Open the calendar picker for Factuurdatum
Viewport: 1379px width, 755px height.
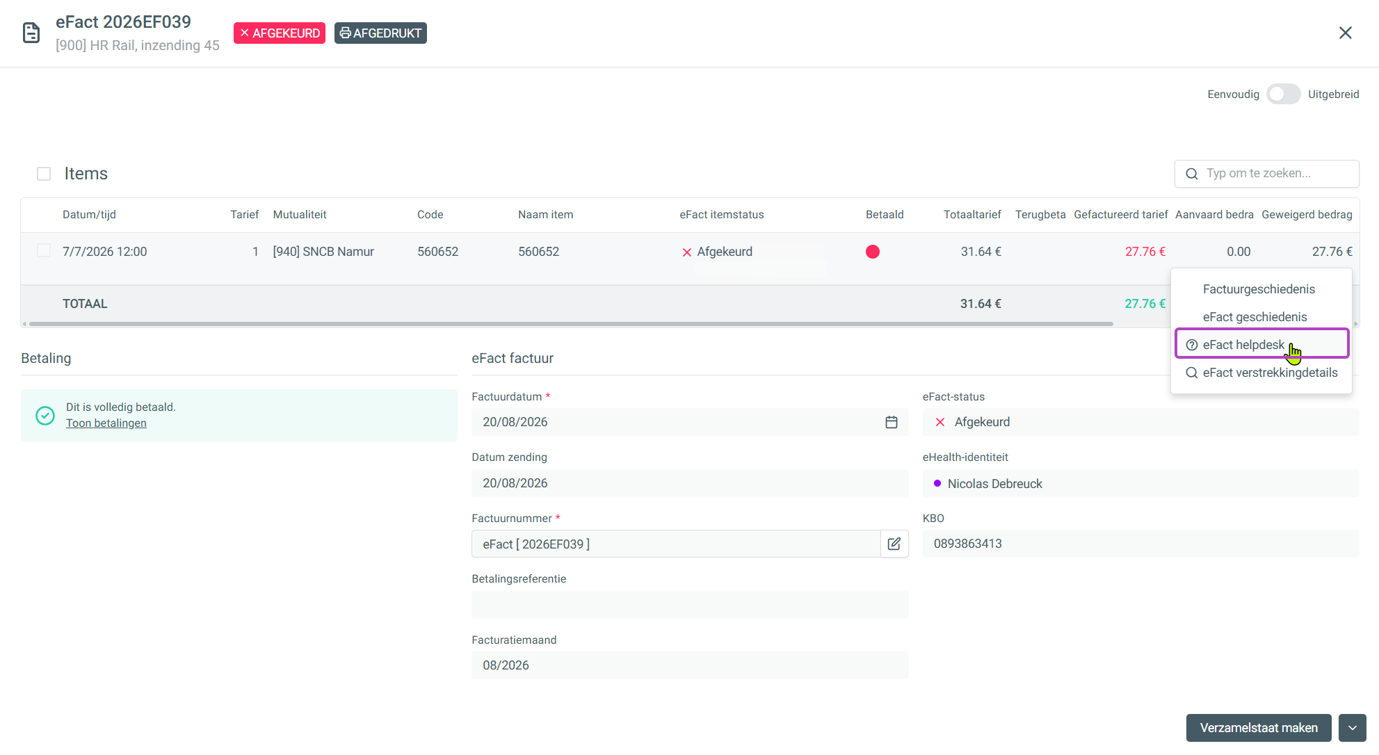[x=892, y=422]
